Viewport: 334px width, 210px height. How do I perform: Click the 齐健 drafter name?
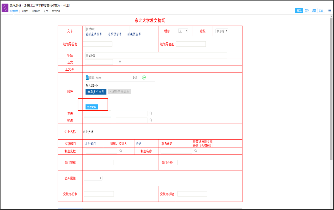(x=138, y=144)
